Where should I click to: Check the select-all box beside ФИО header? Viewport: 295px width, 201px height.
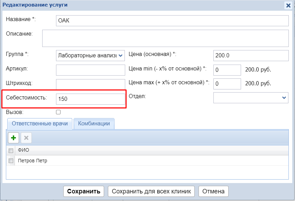[11, 151]
